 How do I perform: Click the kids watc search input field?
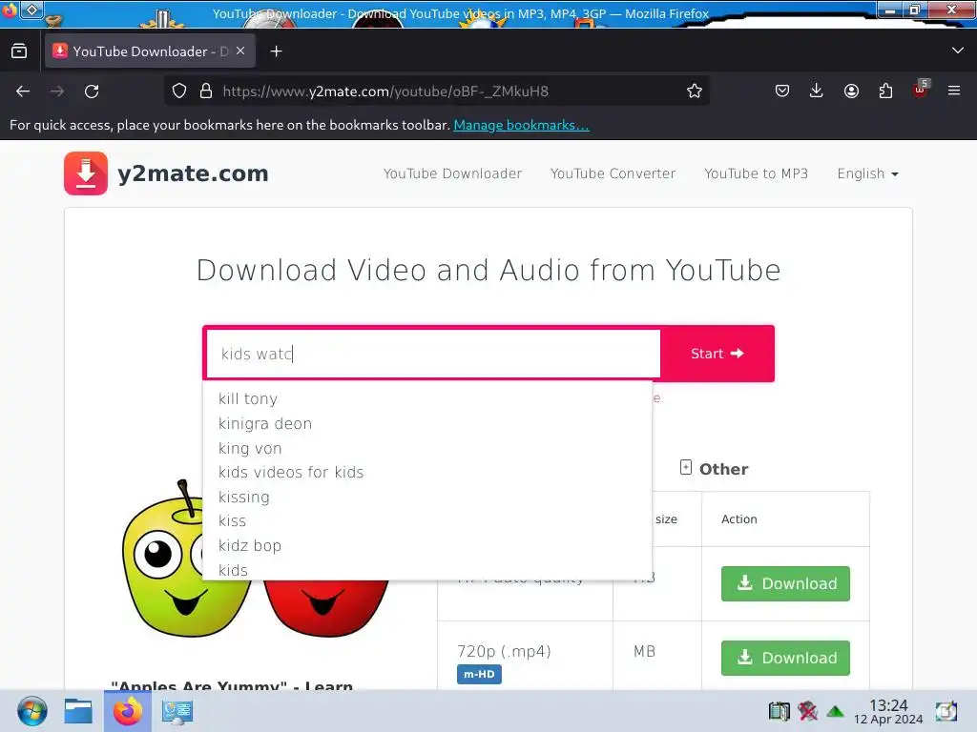[x=433, y=354]
